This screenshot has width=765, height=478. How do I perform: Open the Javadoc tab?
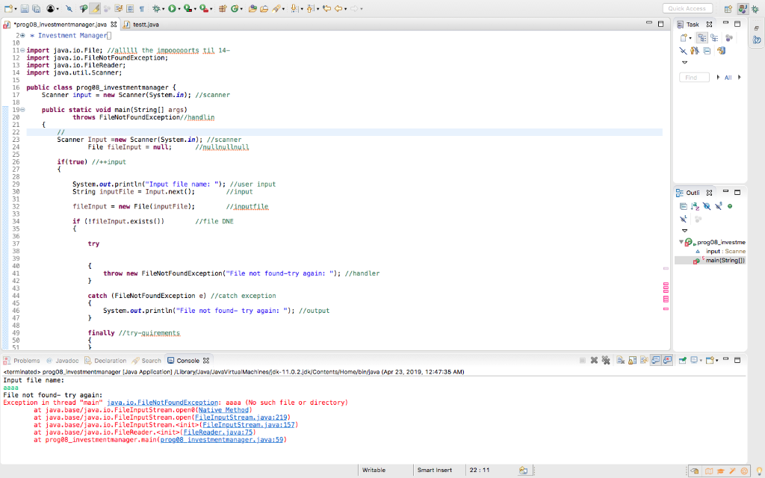tap(63, 361)
